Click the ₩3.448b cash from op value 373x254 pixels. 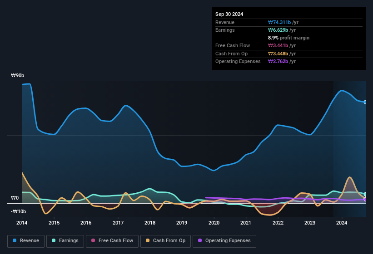click(x=278, y=54)
